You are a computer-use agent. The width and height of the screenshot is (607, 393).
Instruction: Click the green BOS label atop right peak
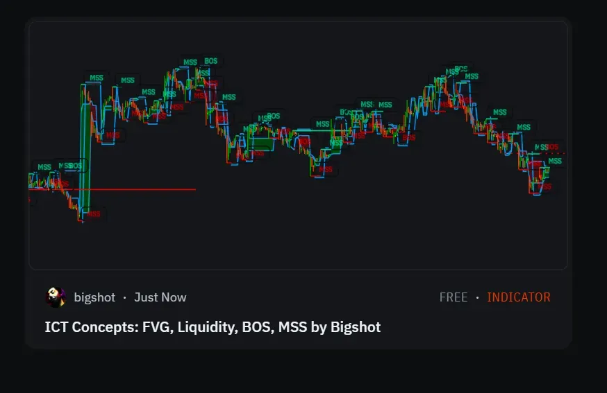point(460,69)
